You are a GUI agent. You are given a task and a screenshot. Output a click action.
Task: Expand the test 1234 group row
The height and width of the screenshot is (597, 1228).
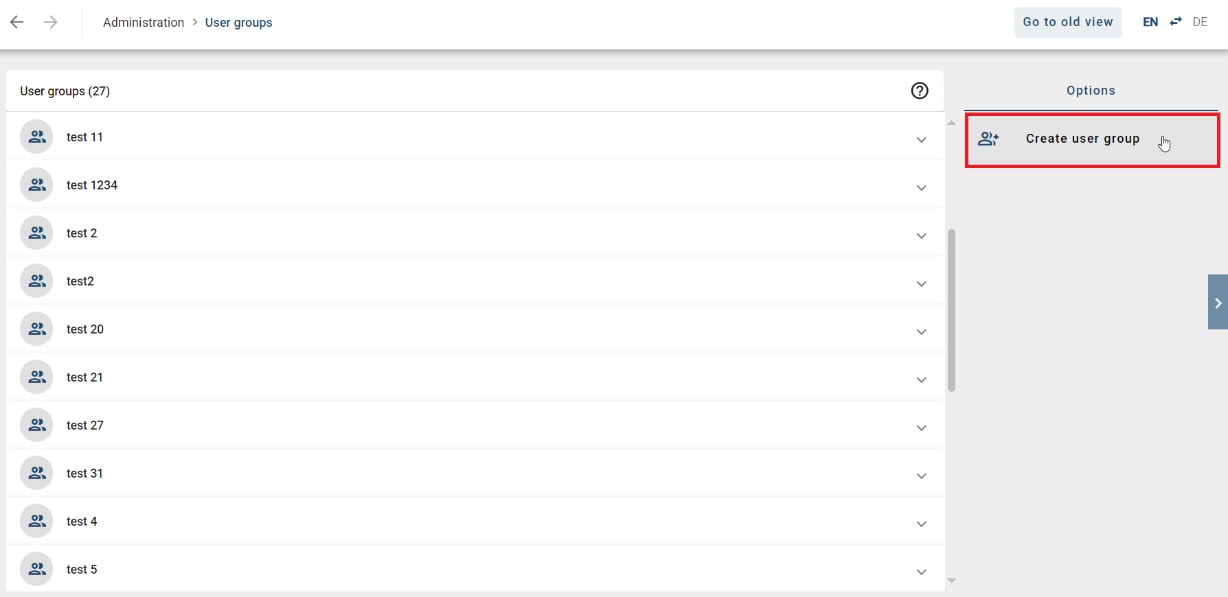coord(921,187)
